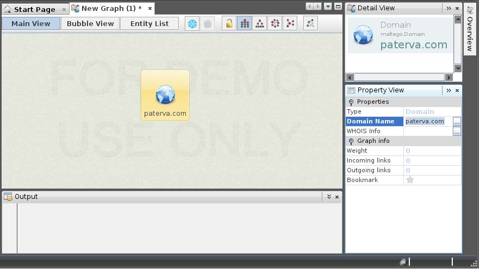Screen dimensions: 480x269
Task: Select the organic layout icon
Action: [290, 24]
